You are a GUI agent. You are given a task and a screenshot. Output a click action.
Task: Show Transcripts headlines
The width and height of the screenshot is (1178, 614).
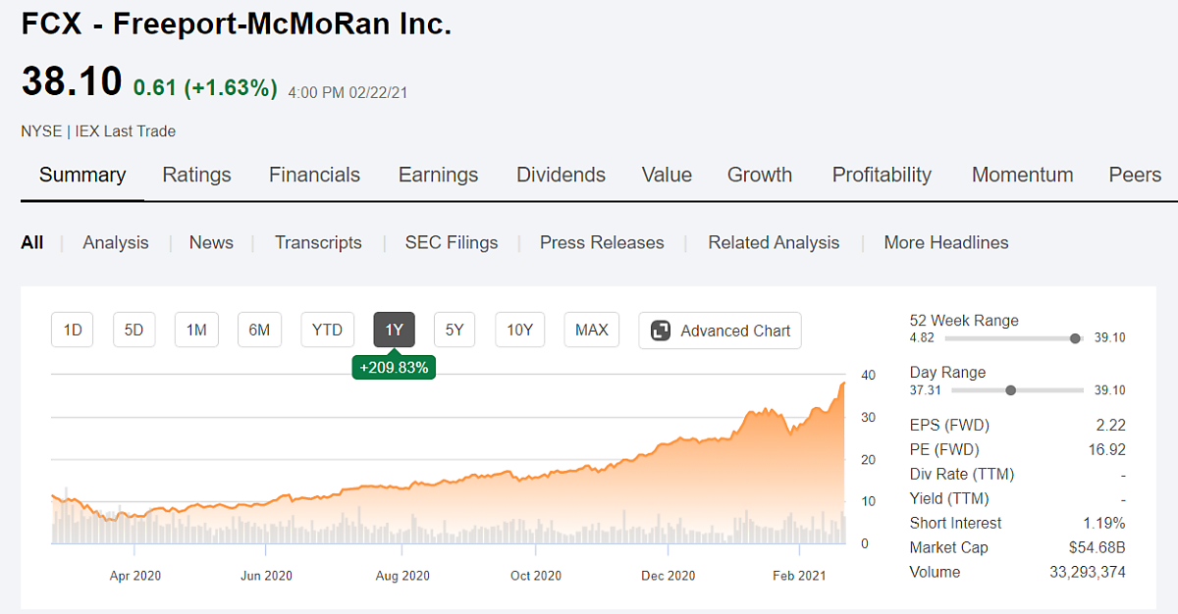(x=318, y=242)
